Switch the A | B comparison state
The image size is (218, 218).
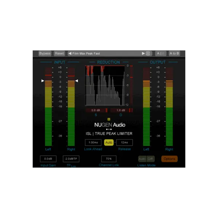(161, 53)
